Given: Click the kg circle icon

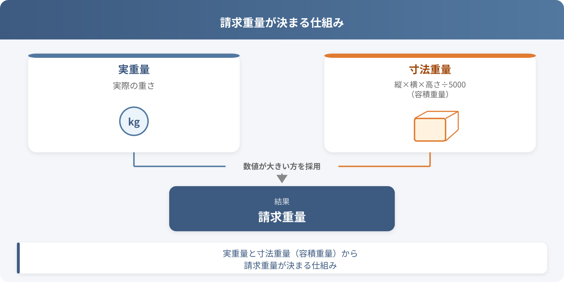Looking at the screenshot, I should (x=134, y=121).
